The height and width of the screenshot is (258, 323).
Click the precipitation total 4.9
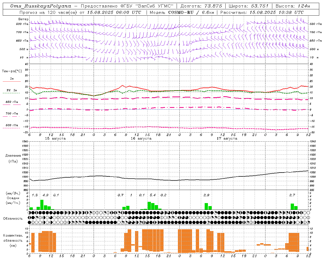coord(45,195)
